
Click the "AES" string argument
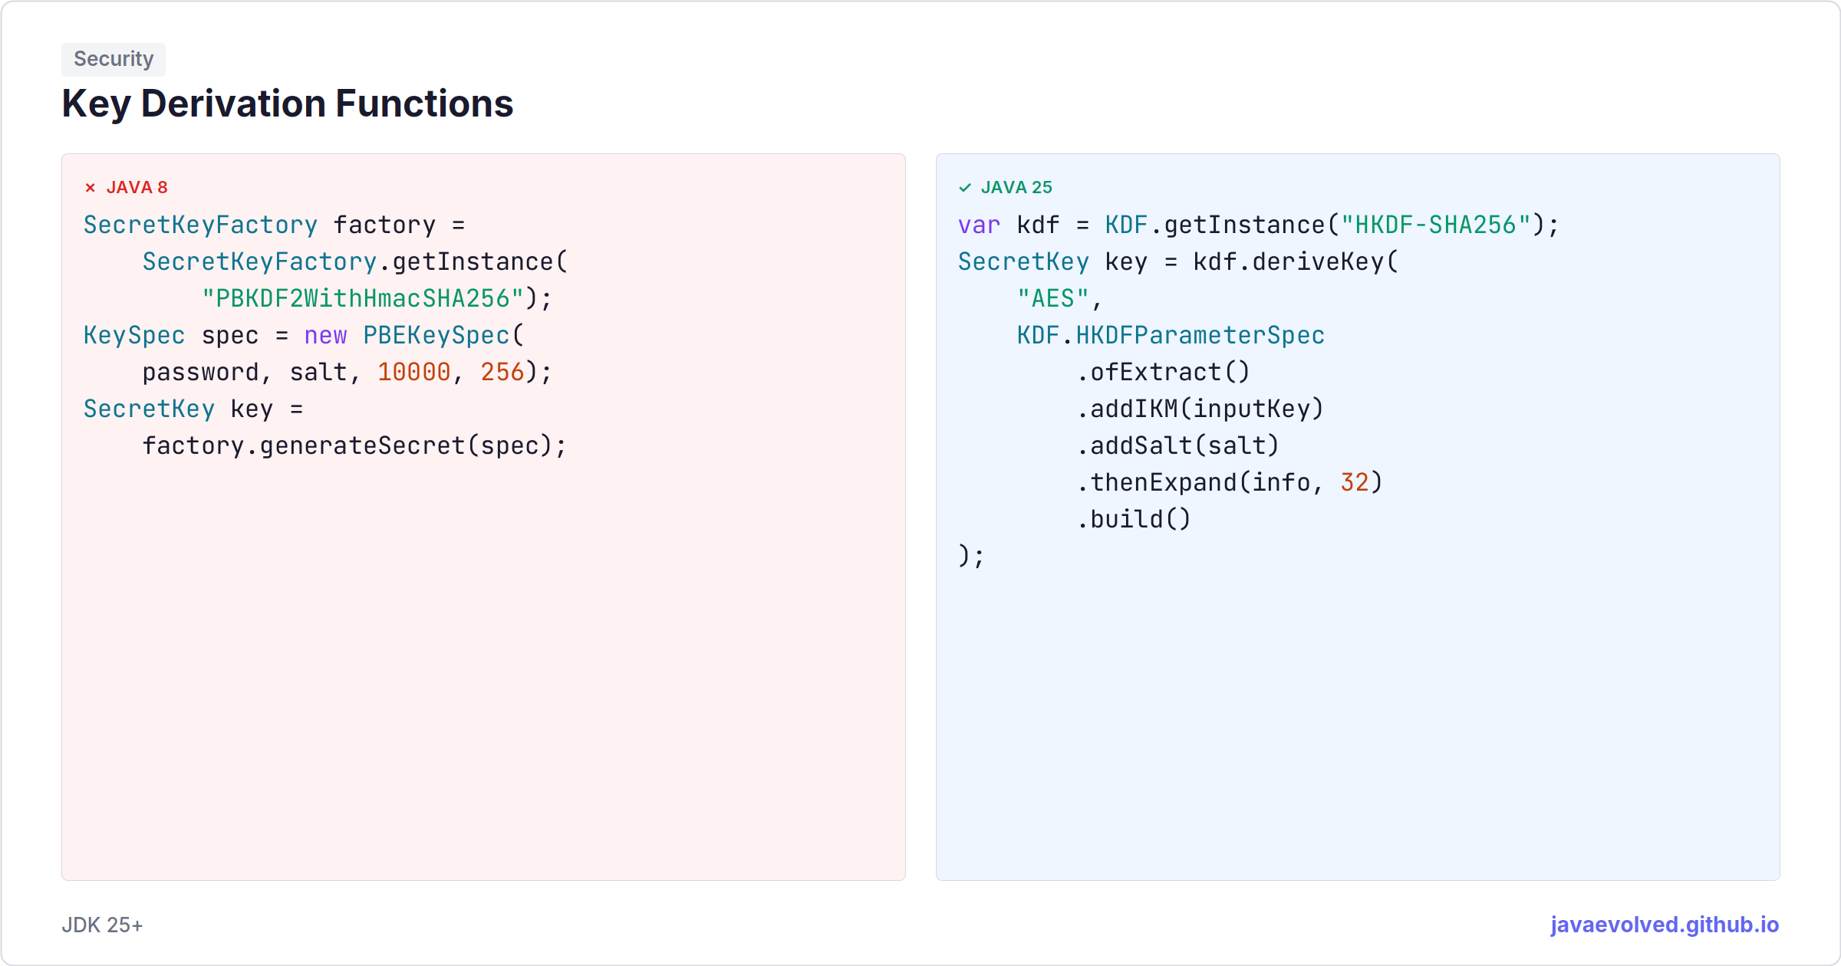[1052, 298]
